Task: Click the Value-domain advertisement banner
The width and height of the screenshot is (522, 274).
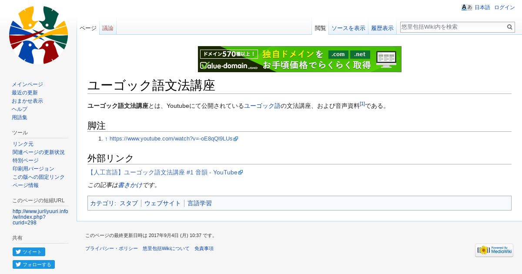Action: [300, 59]
